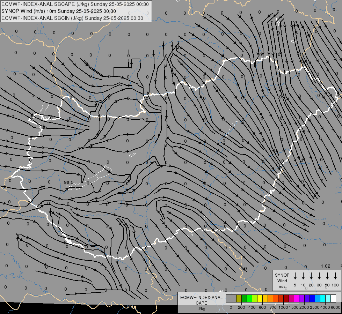
Task: Click the SYNOP Wind 10m header line
Action: (59, 11)
